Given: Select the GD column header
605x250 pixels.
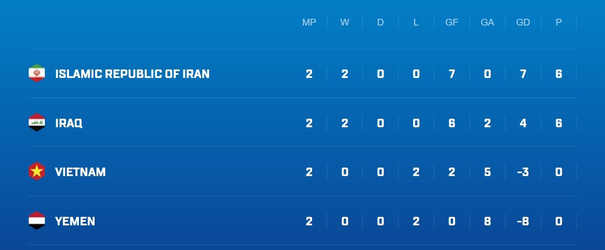Looking at the screenshot, I should tap(523, 22).
